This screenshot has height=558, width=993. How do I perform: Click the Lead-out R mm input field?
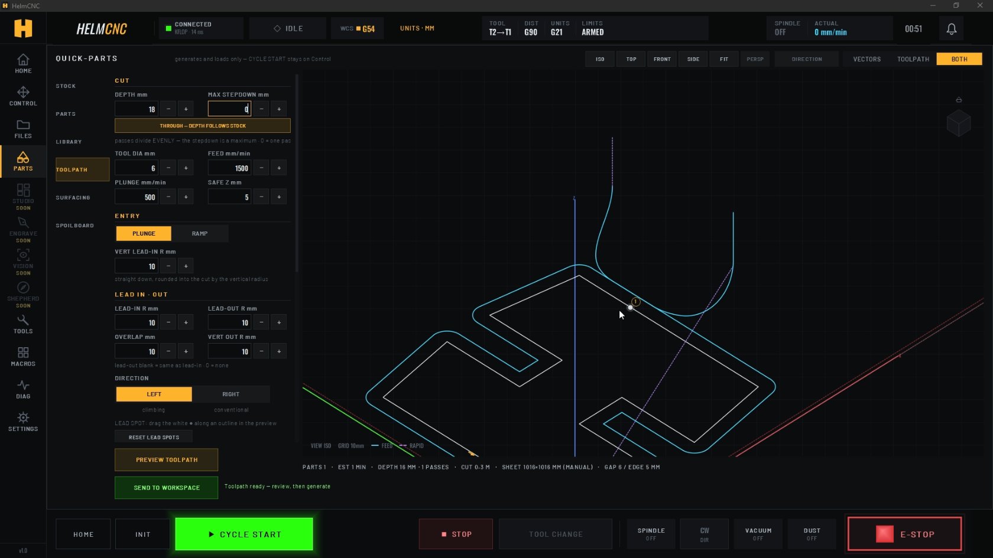pos(229,322)
